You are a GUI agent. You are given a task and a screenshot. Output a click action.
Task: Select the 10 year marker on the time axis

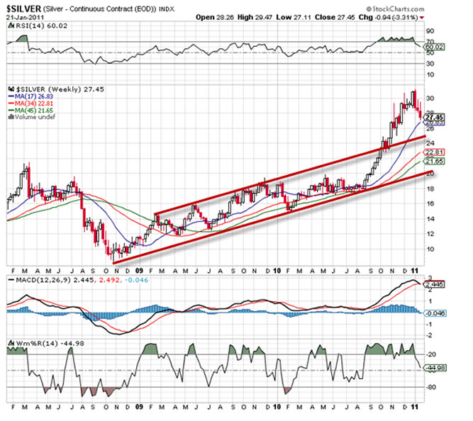click(279, 270)
